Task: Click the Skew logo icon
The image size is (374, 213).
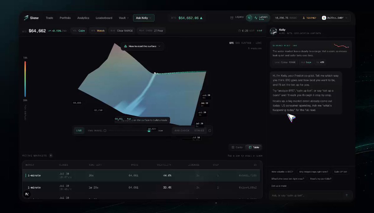Action: click(26, 18)
